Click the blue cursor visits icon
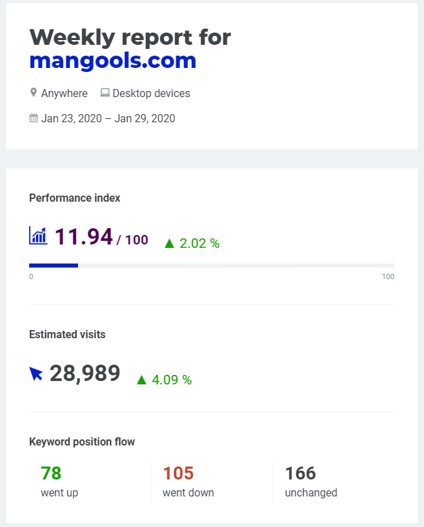The image size is (424, 527). pyautogui.click(x=36, y=374)
